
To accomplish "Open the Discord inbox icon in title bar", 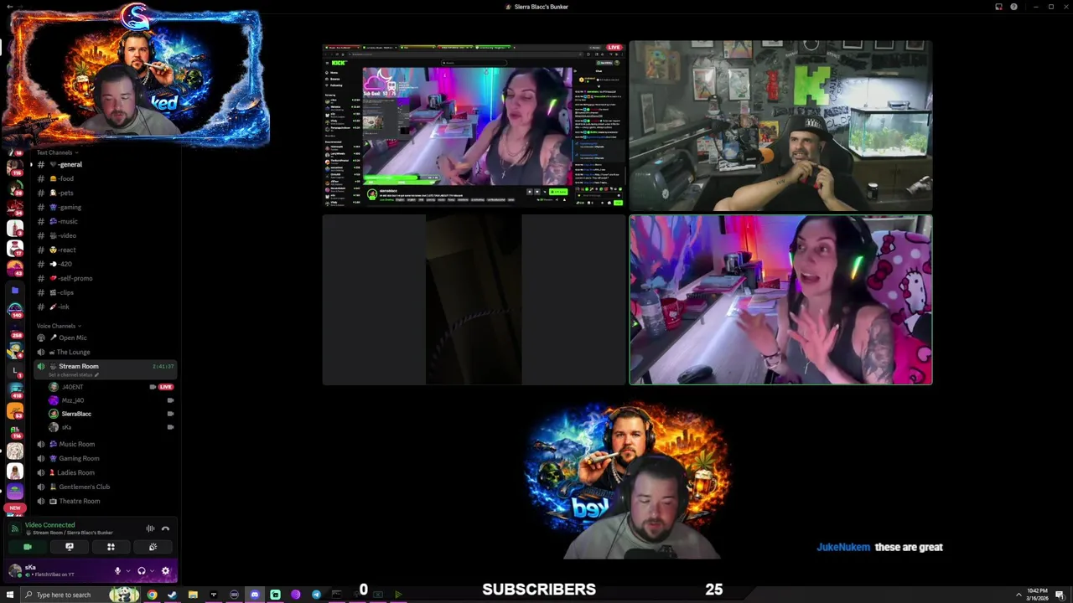I will click(998, 7).
